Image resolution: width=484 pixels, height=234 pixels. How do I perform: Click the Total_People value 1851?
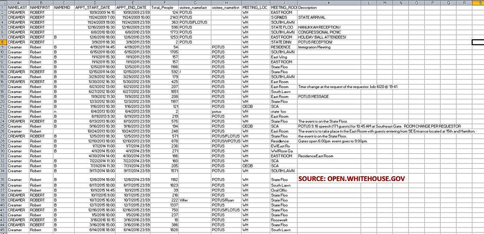[x=164, y=92]
